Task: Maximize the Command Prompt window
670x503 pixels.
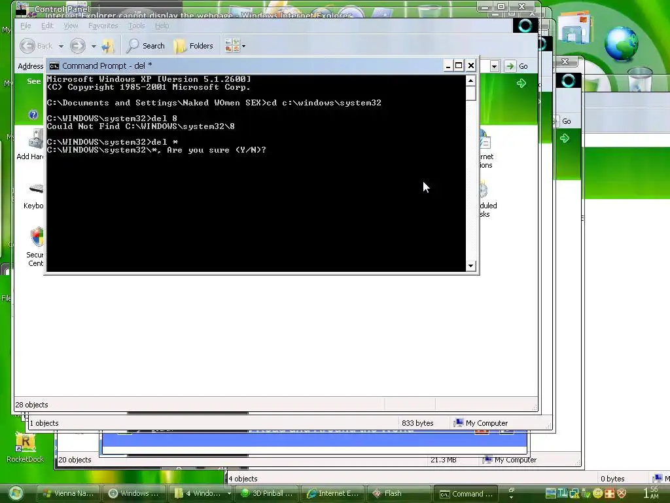Action: point(459,66)
